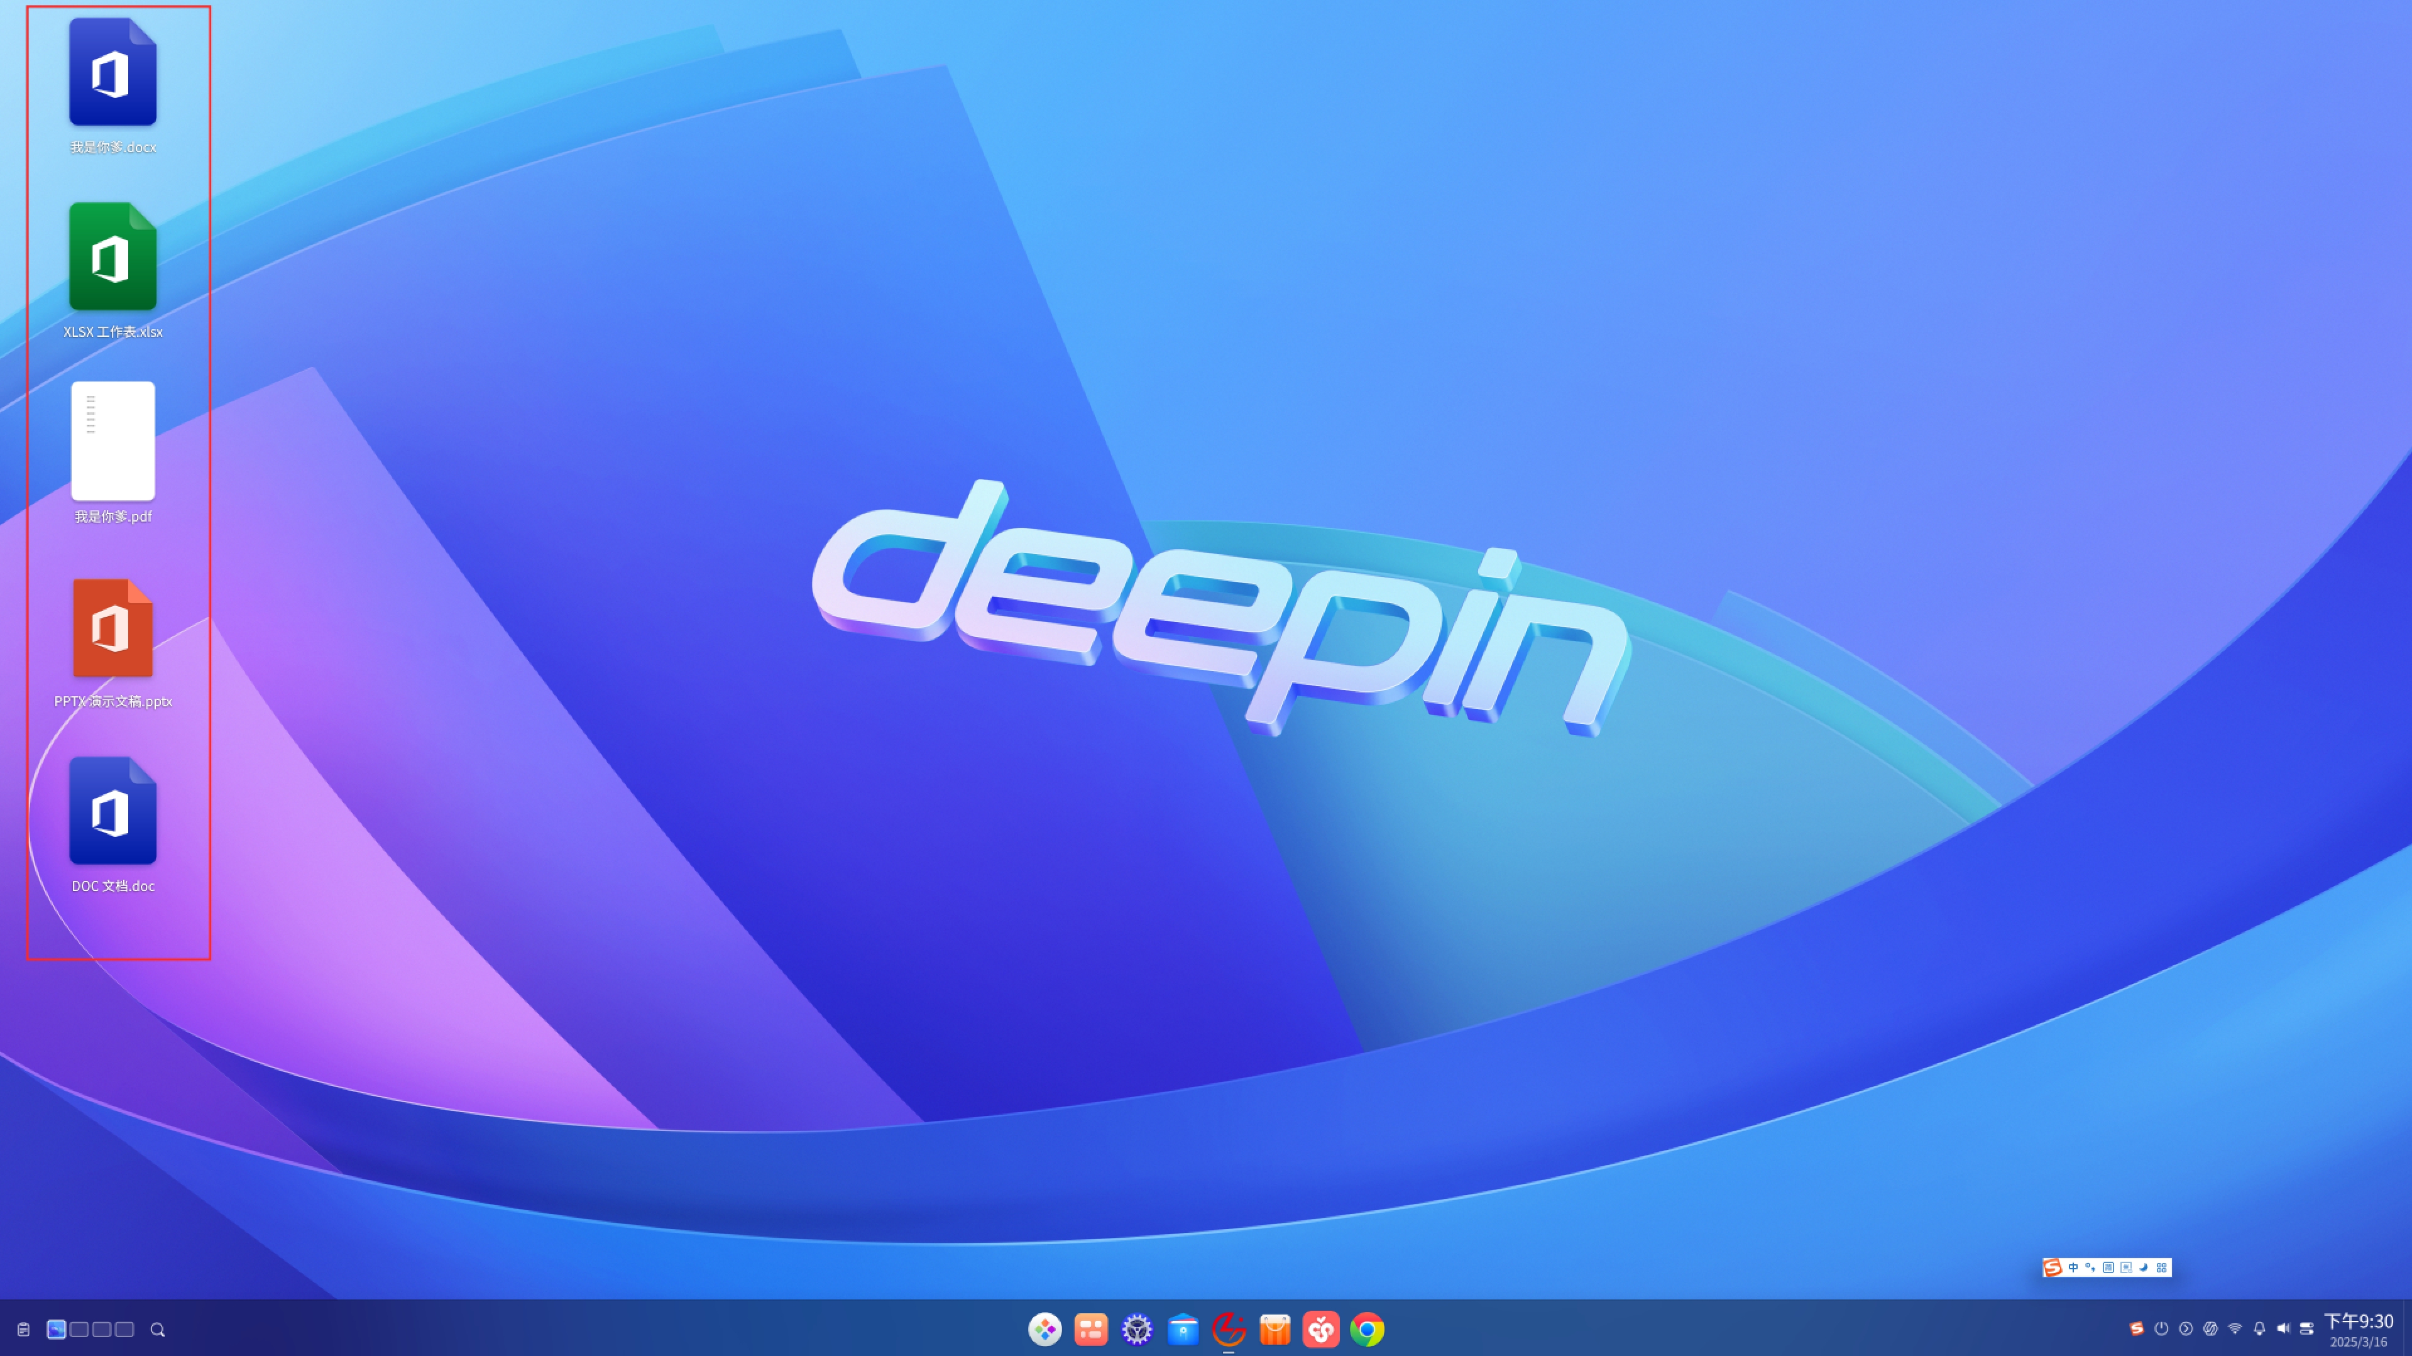Select the DOC 文档.doc file icon

(112, 811)
